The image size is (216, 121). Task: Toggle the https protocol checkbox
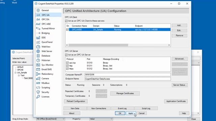coord(67,69)
